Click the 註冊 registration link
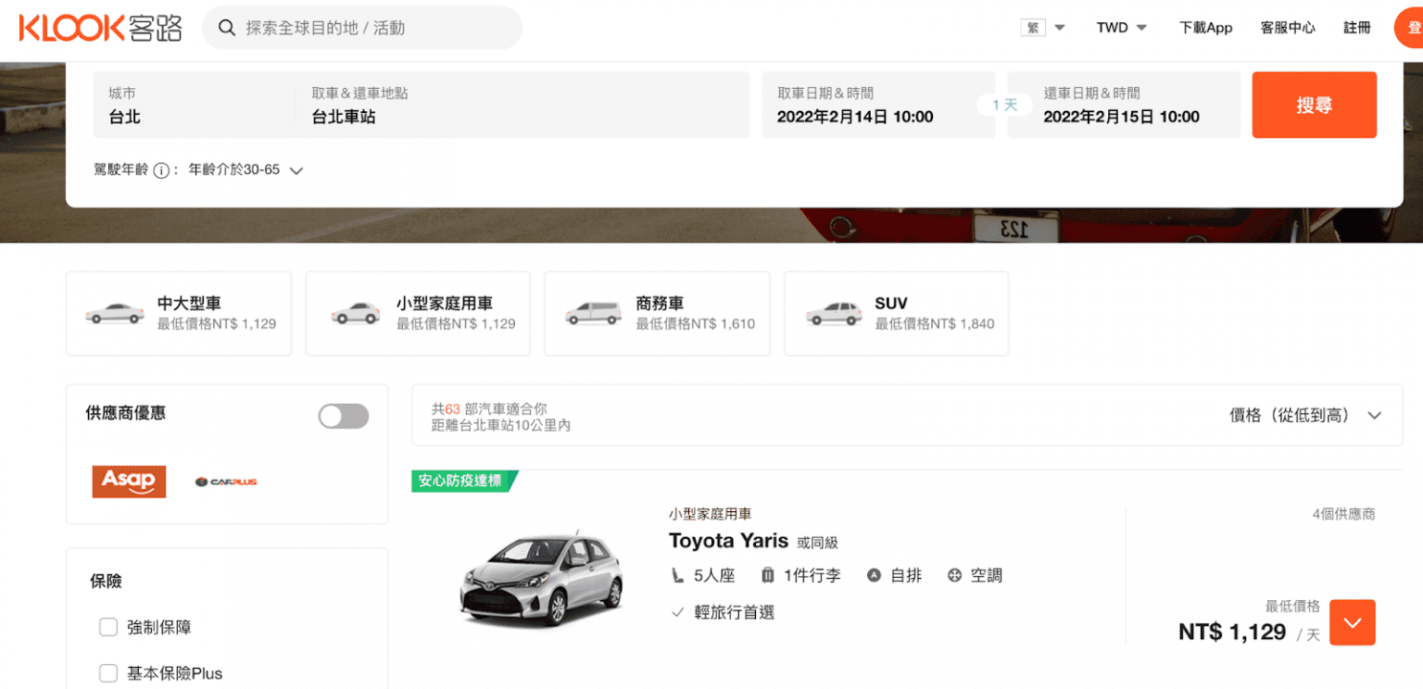The image size is (1423, 689). 1356,28
